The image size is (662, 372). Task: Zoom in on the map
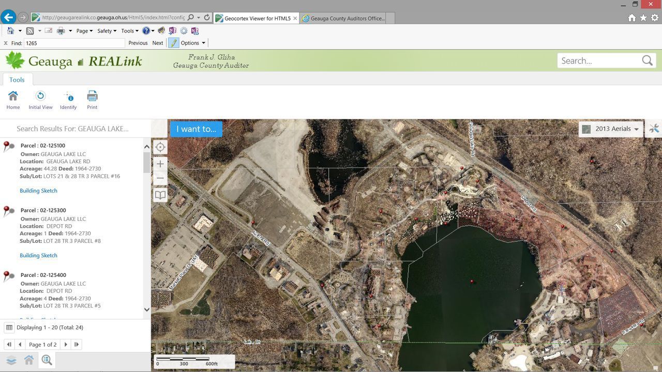(160, 164)
